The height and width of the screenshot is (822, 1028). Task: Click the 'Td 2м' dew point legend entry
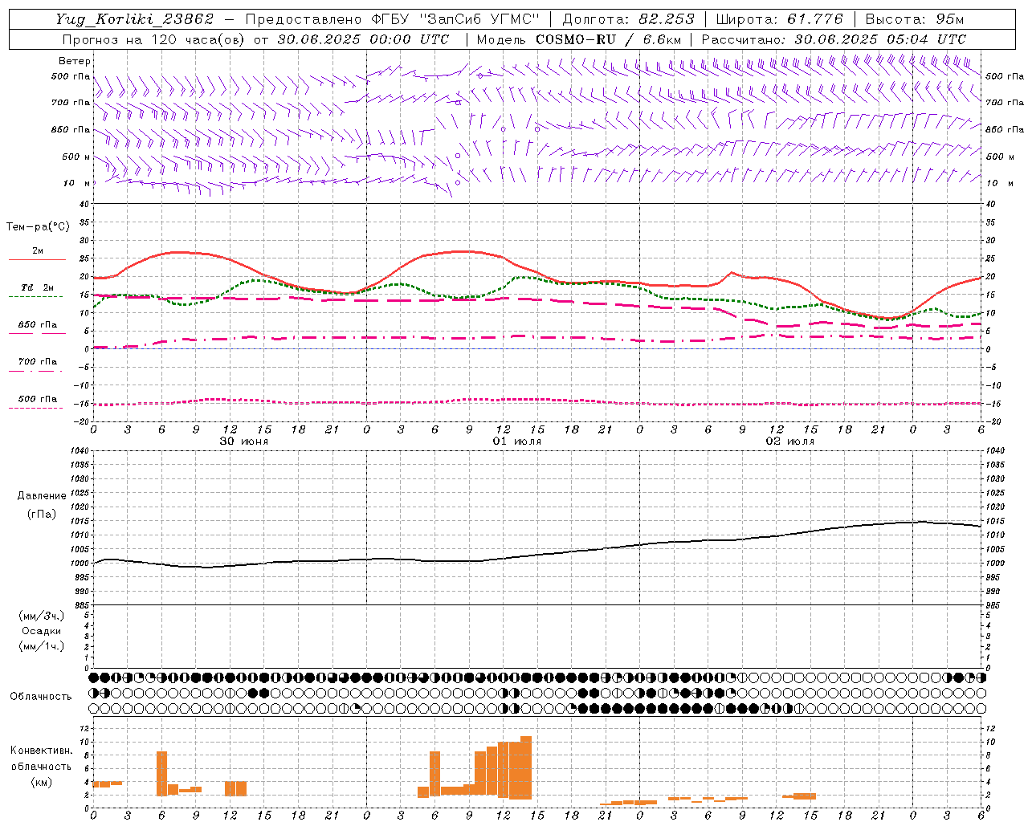[38, 287]
